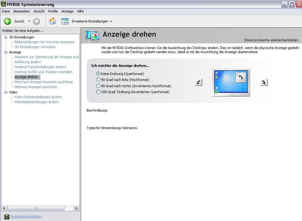Click the grey forward arrow icon
This screenshot has width=302, height=221.
pyautogui.click(x=36, y=21)
